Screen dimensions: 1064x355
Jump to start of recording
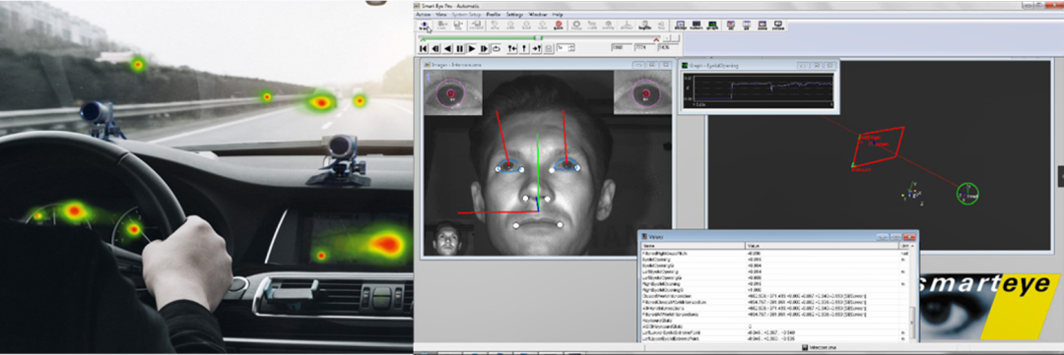423,49
